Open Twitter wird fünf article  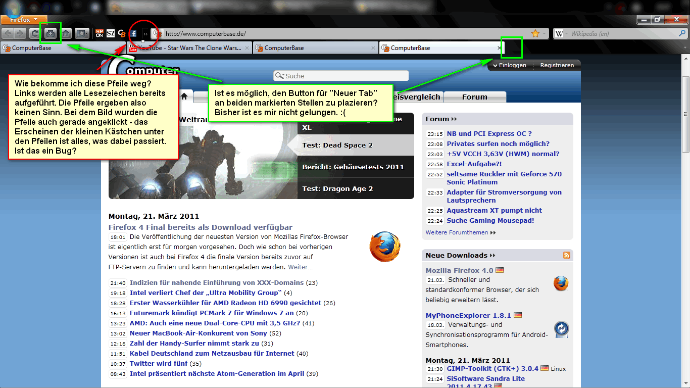pyautogui.click(x=159, y=363)
